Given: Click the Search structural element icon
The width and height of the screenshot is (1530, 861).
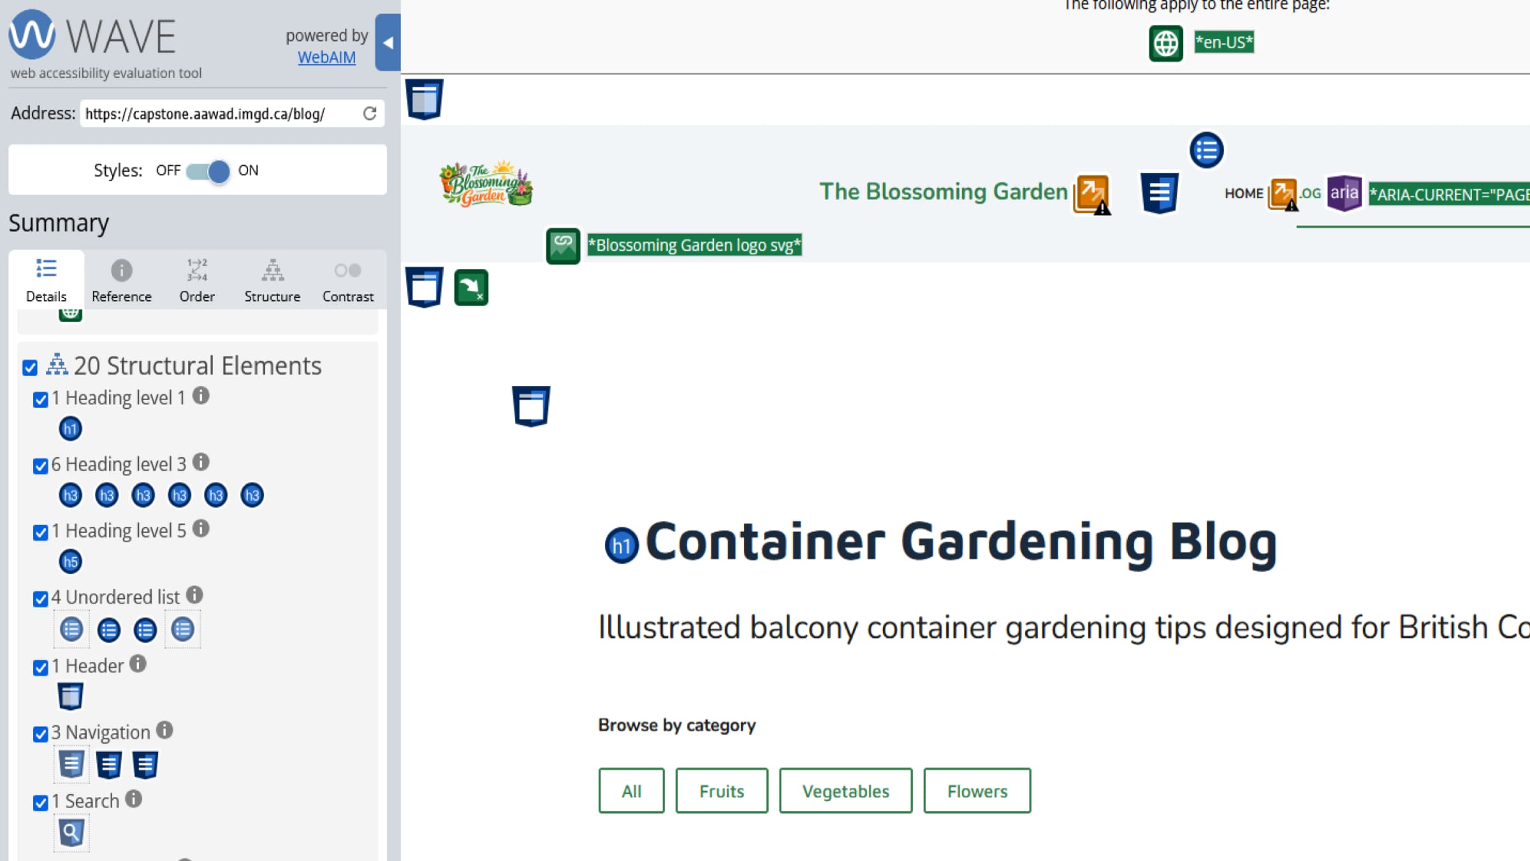Looking at the screenshot, I should point(71,832).
